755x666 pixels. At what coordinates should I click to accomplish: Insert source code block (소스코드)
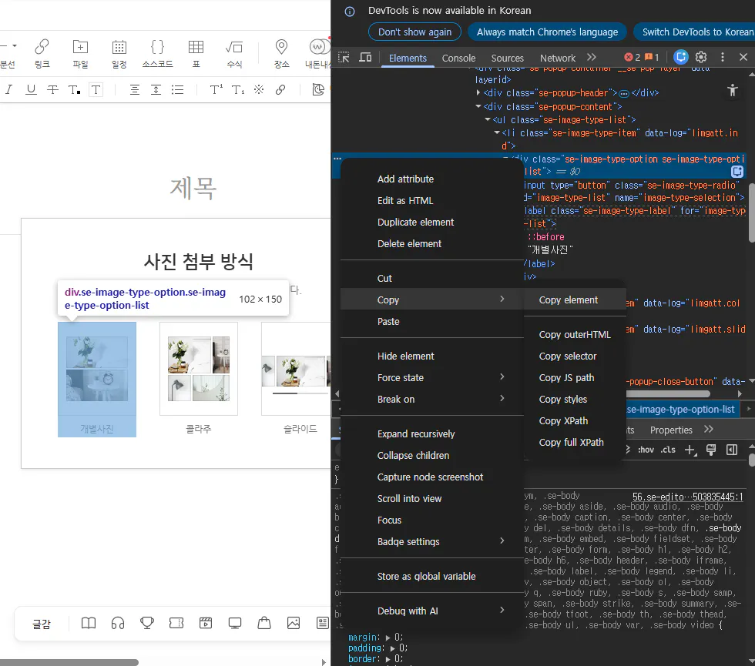(x=157, y=53)
